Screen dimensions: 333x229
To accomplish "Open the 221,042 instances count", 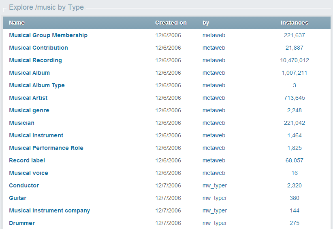I will coord(295,123).
